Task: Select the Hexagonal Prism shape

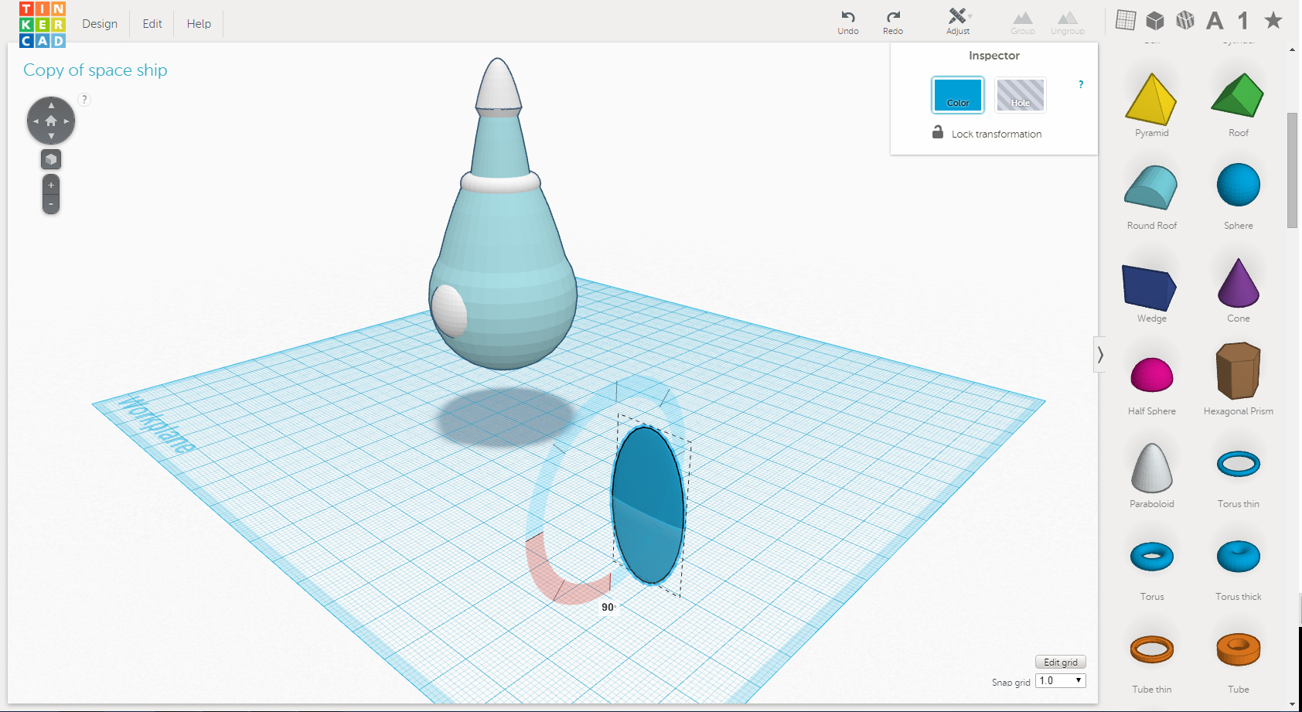Action: (1238, 371)
